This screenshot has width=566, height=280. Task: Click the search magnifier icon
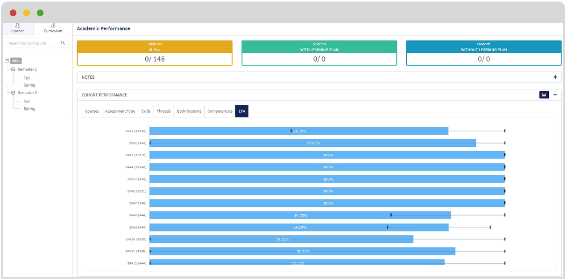(x=63, y=43)
